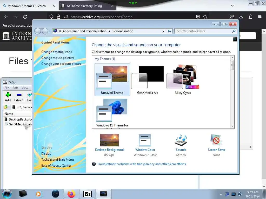Switch to windows 7 themes Search tab

pos(27,6)
